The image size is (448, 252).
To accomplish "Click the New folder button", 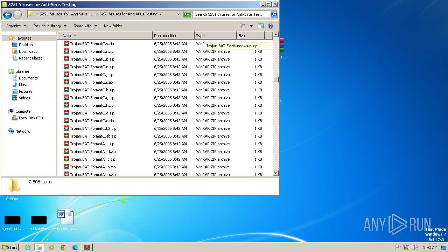I will (x=113, y=26).
